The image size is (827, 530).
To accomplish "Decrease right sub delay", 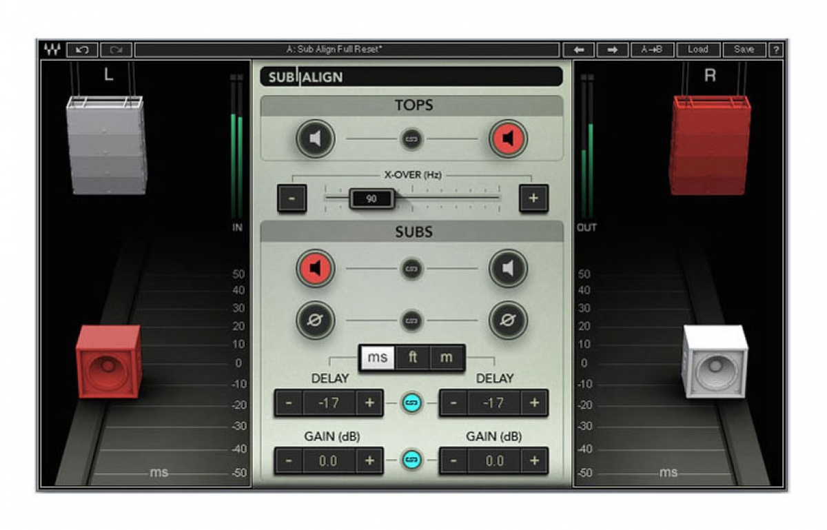I will point(454,402).
